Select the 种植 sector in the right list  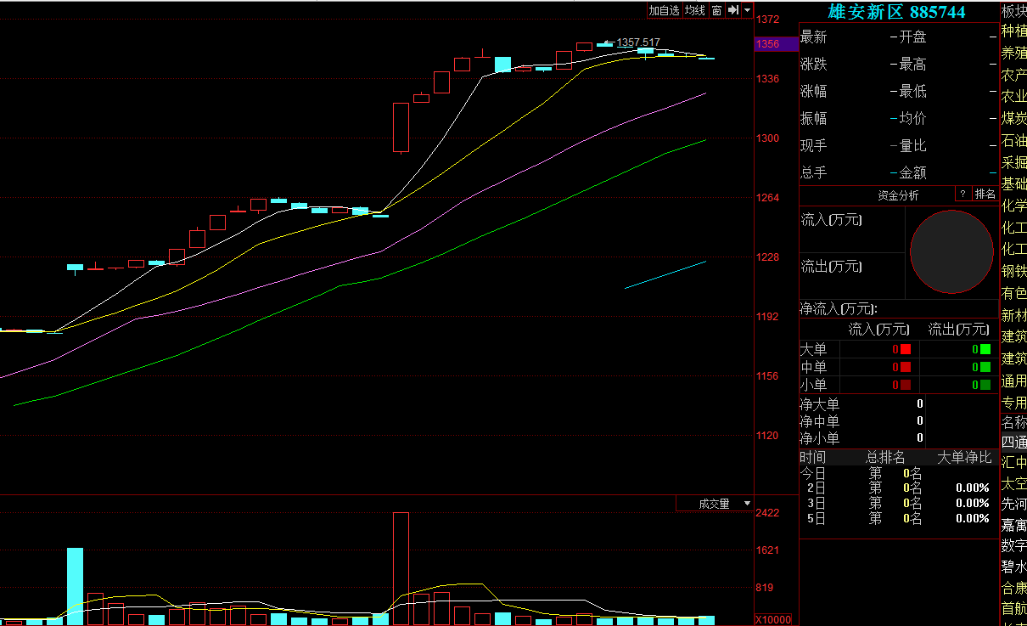pos(1014,31)
